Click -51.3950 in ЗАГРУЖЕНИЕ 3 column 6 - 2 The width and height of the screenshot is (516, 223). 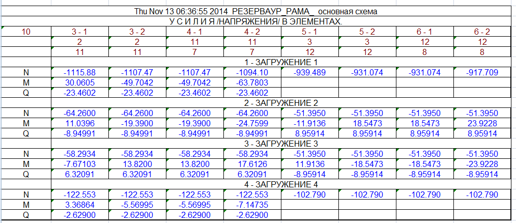(x=482, y=154)
